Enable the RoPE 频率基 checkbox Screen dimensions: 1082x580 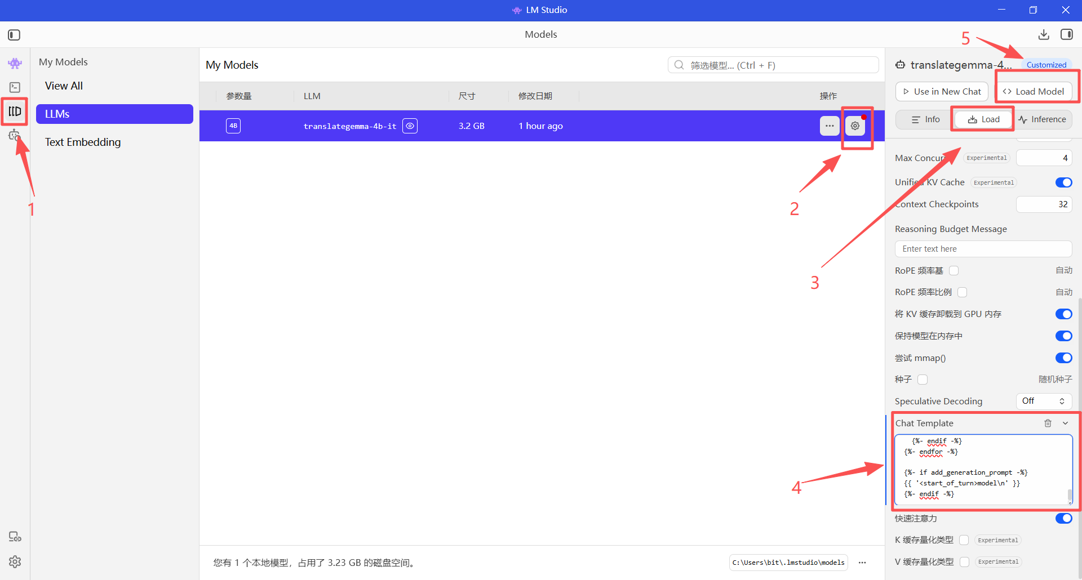pyautogui.click(x=954, y=271)
